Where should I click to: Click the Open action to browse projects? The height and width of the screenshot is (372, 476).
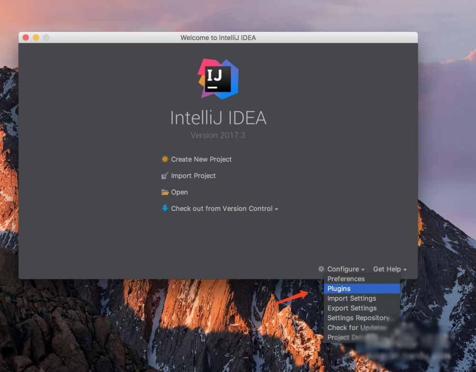179,192
